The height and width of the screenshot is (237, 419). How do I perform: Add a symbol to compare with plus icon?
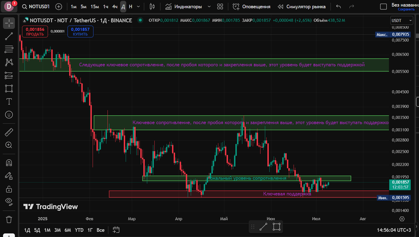[x=59, y=7]
